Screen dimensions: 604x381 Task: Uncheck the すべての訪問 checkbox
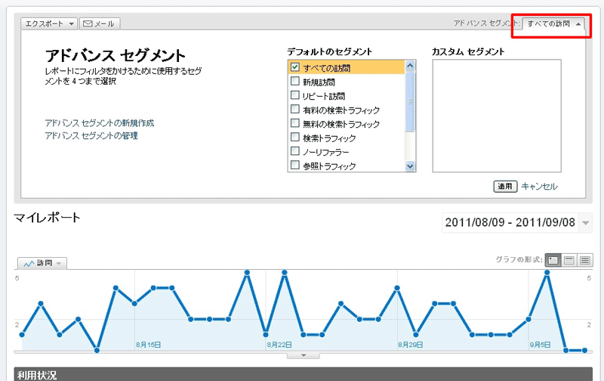point(295,68)
